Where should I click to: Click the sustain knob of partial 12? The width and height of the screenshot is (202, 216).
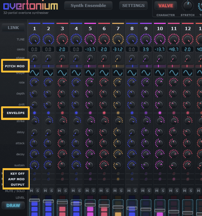(x=188, y=165)
